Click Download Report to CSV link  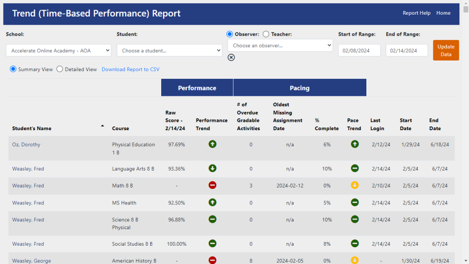click(x=131, y=69)
